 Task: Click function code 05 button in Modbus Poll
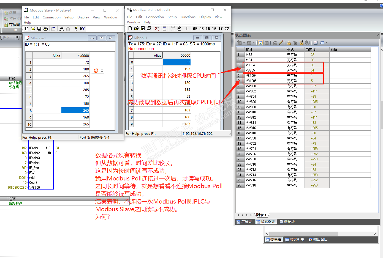click(x=195, y=29)
